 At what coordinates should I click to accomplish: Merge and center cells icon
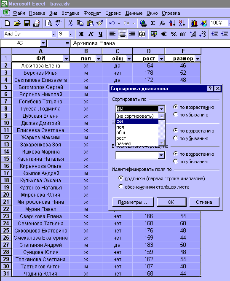[x=142, y=34]
